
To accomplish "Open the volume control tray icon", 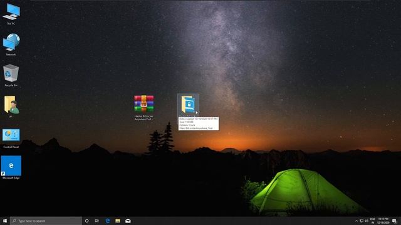I will tap(367, 221).
